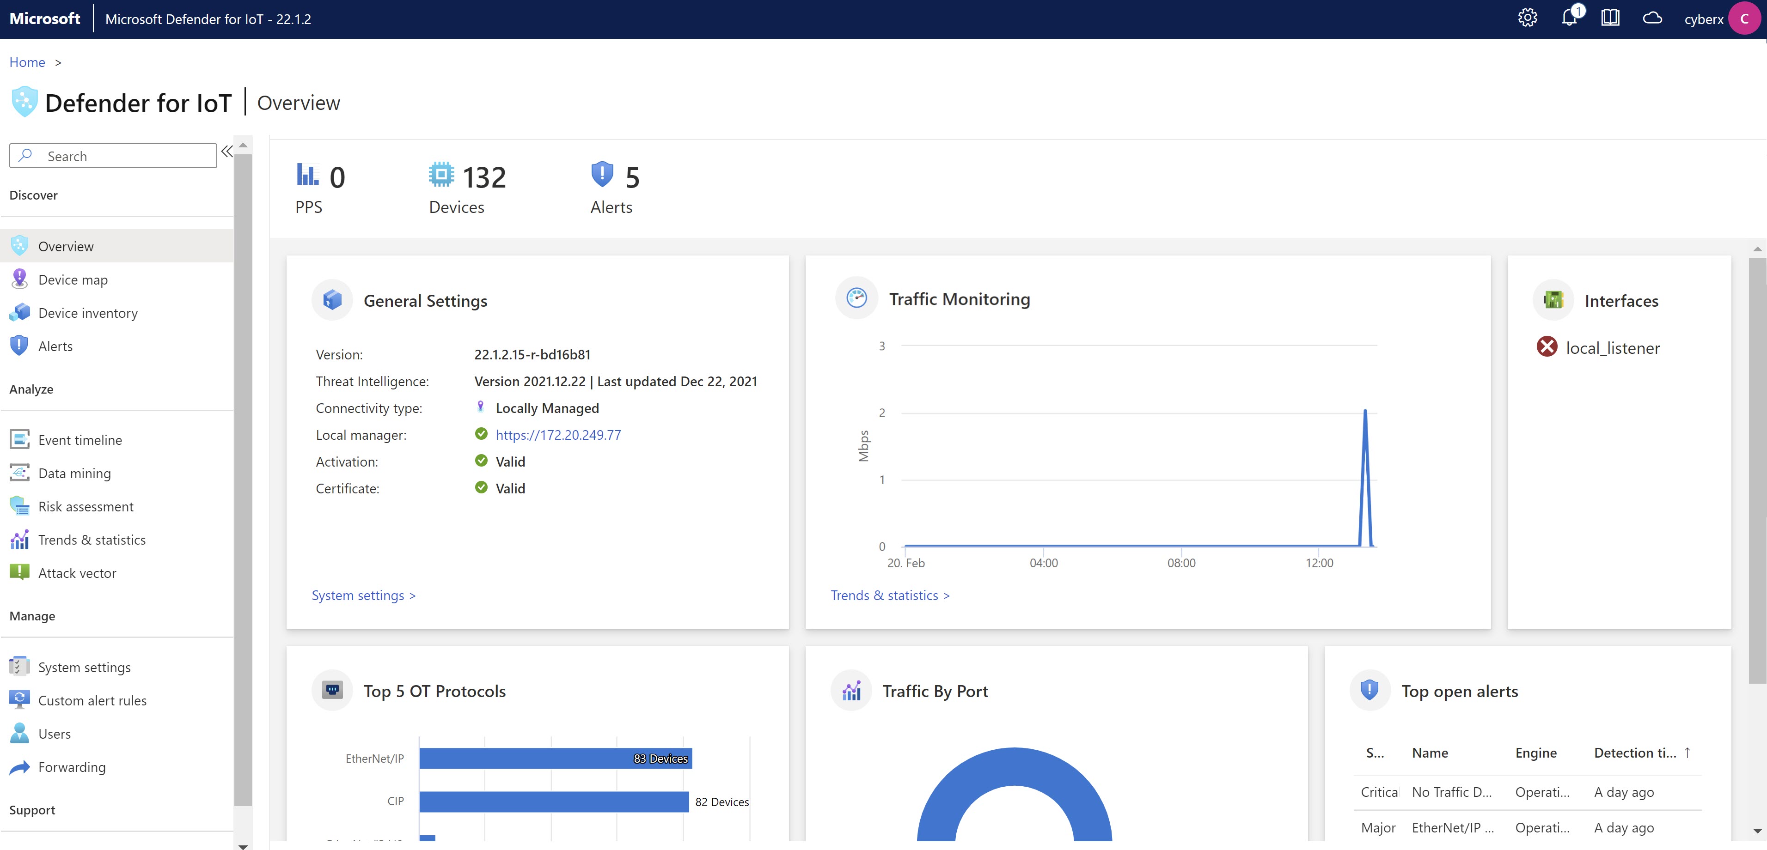Open the cyberx user avatar
Image resolution: width=1767 pixels, height=850 pixels.
pyautogui.click(x=1744, y=18)
